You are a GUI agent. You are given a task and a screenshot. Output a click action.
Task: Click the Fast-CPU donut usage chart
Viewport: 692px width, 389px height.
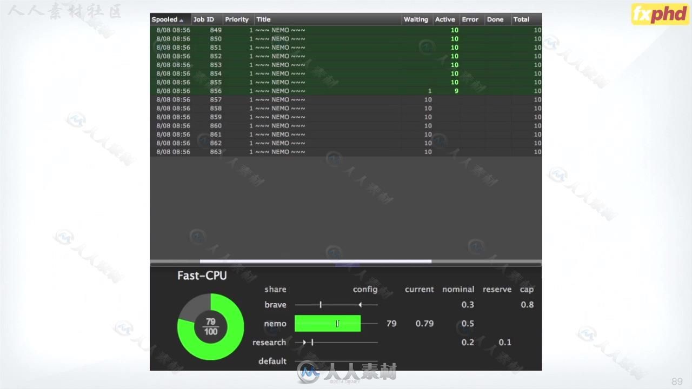(211, 327)
